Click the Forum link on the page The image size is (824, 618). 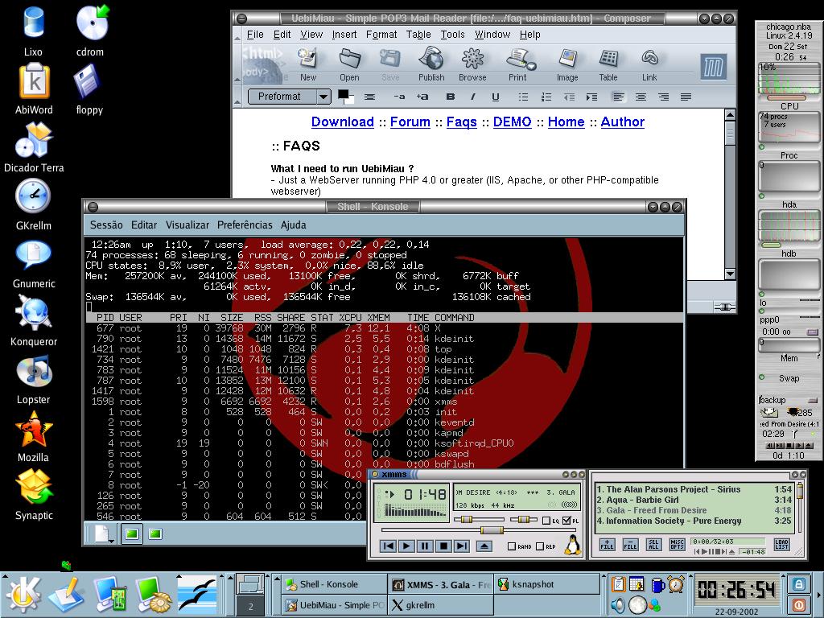click(410, 122)
